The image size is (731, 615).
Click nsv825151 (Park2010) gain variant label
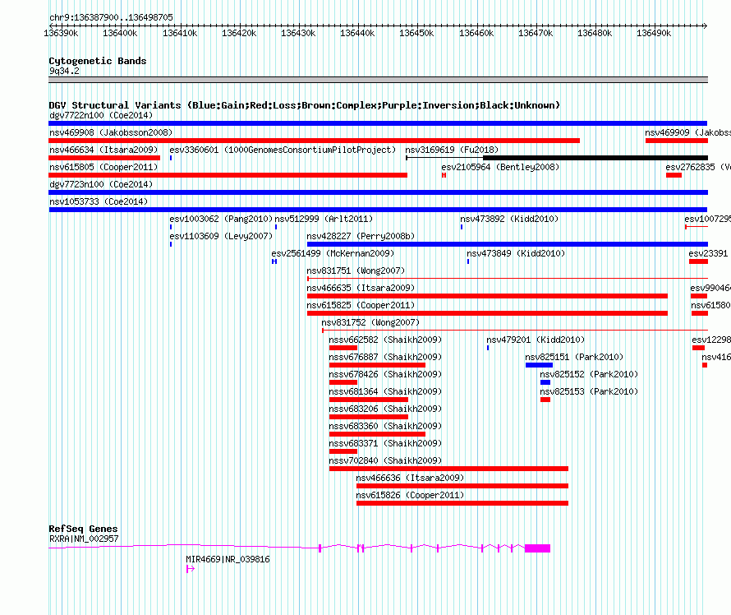coord(574,357)
